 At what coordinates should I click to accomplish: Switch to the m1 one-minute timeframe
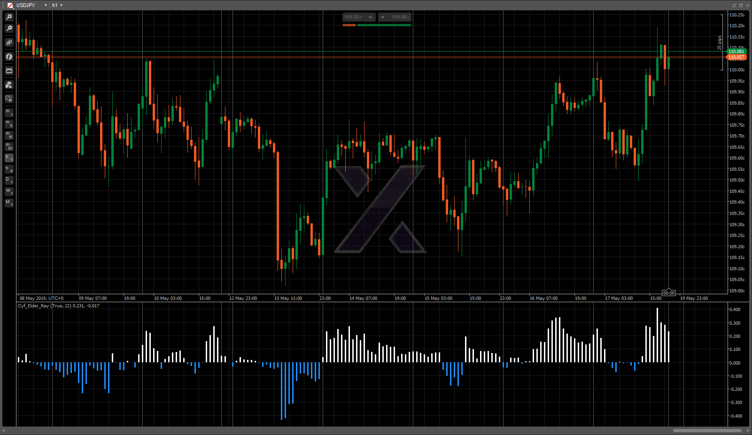click(x=9, y=113)
